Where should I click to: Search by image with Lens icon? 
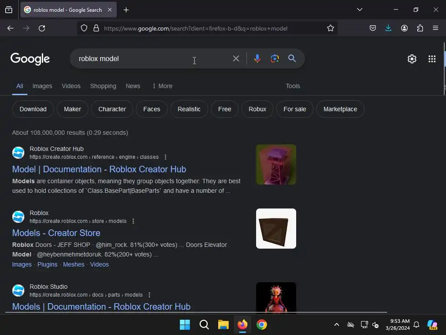pyautogui.click(x=274, y=59)
